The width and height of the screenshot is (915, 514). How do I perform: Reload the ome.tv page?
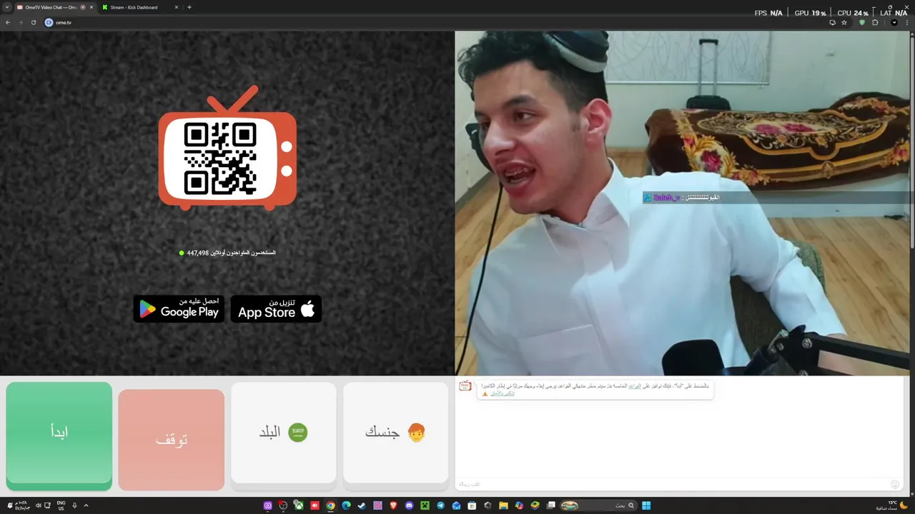34,22
